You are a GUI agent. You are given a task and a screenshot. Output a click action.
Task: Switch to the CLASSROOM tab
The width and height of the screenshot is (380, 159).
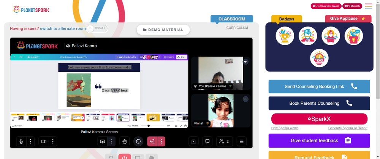[232, 19]
